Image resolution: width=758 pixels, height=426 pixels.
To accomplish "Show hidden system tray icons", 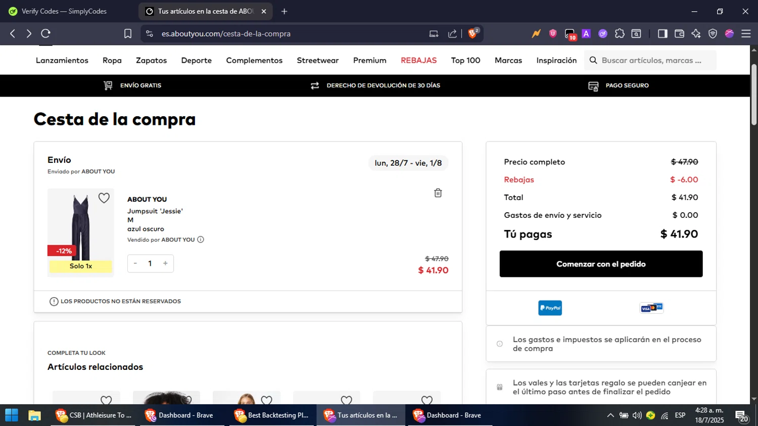I will click(x=610, y=415).
